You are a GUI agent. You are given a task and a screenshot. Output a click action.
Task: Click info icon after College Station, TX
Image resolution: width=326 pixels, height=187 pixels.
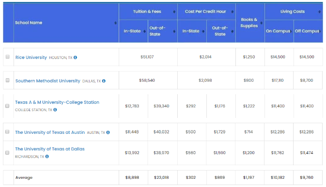(x=55, y=110)
